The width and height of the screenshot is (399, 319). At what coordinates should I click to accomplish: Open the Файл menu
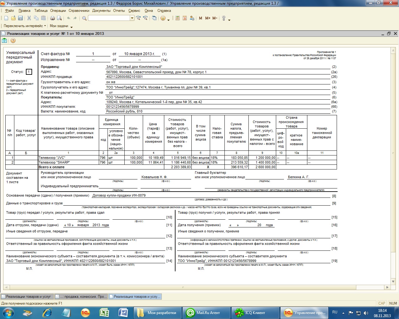(9, 11)
